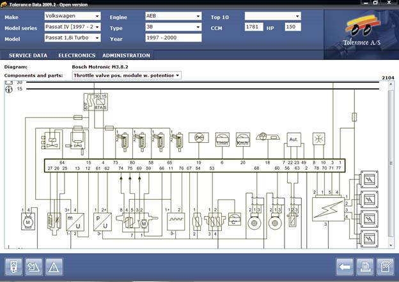Open the Components and parts dropdown
This screenshot has height=282, width=399.
126,75
